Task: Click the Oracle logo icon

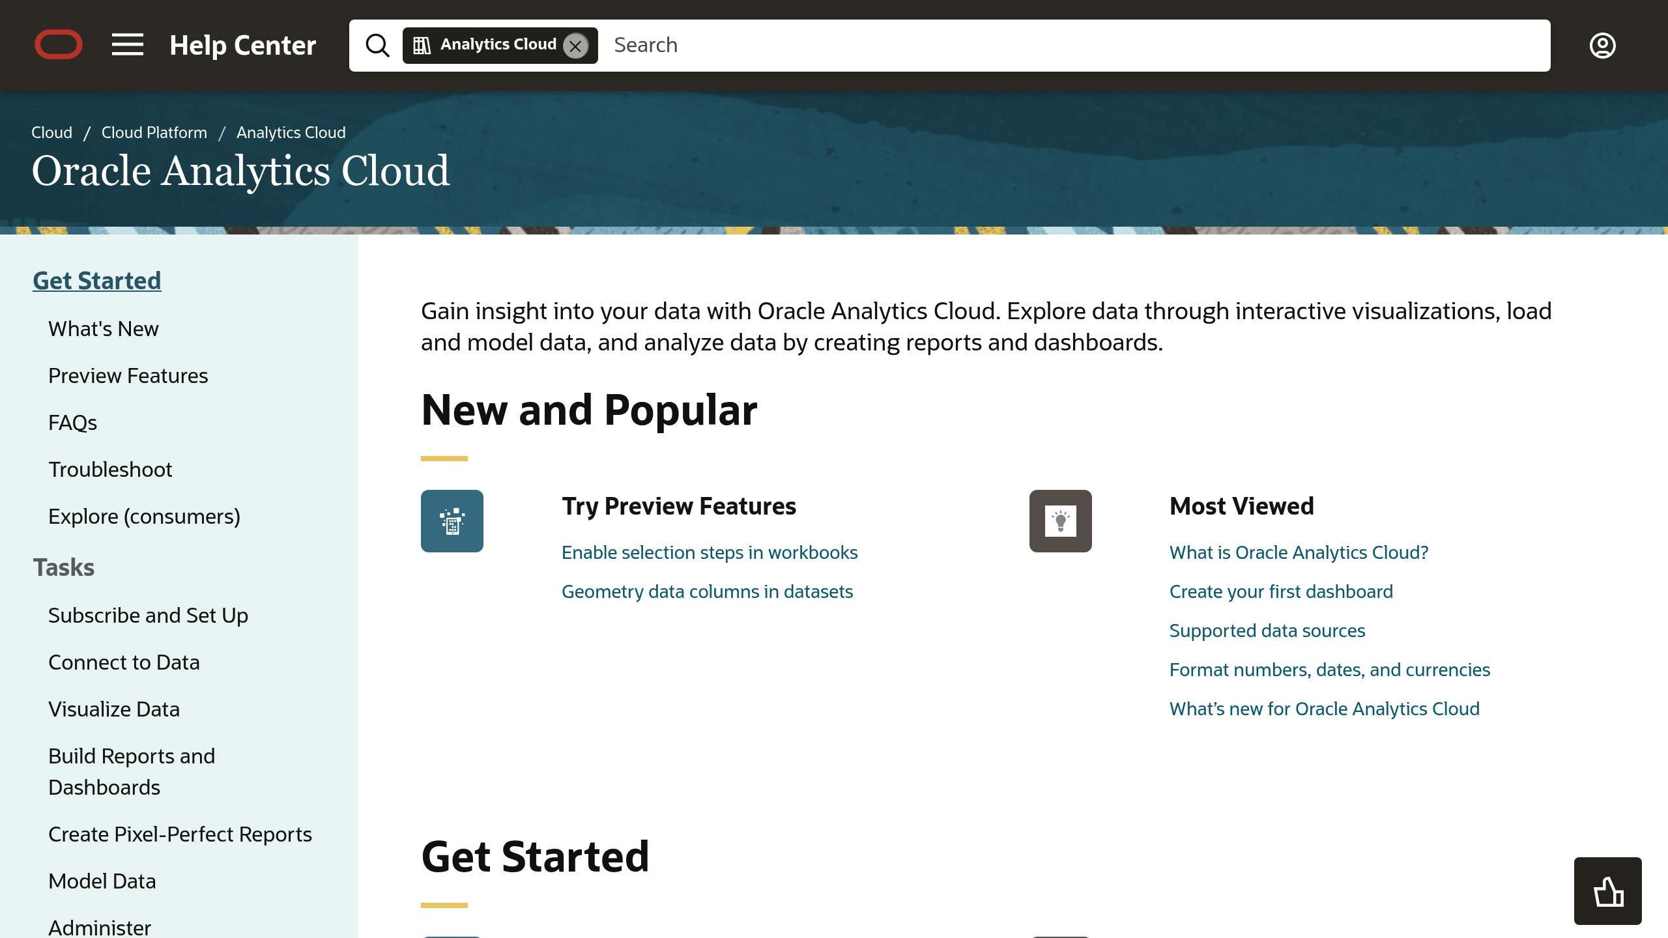Action: pyautogui.click(x=59, y=45)
